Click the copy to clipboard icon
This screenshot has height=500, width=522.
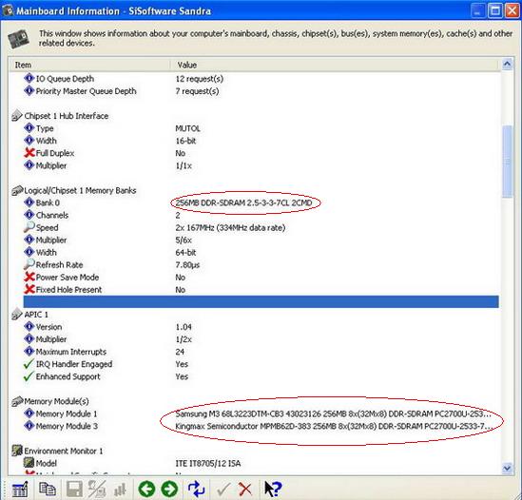tap(48, 490)
